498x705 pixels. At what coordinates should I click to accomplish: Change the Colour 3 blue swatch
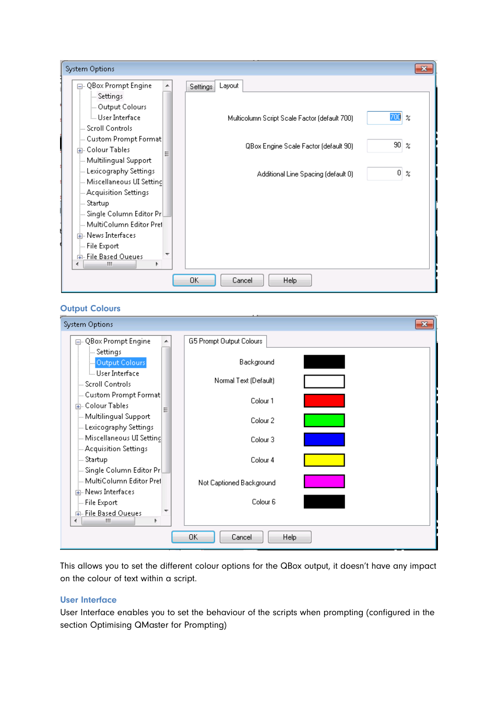(324, 440)
